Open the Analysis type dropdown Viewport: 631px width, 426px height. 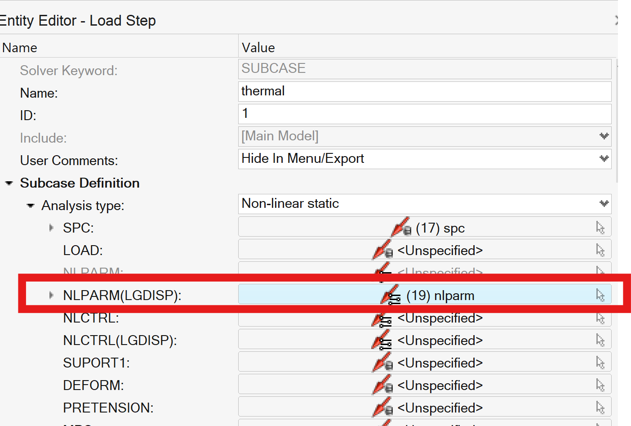(x=604, y=204)
